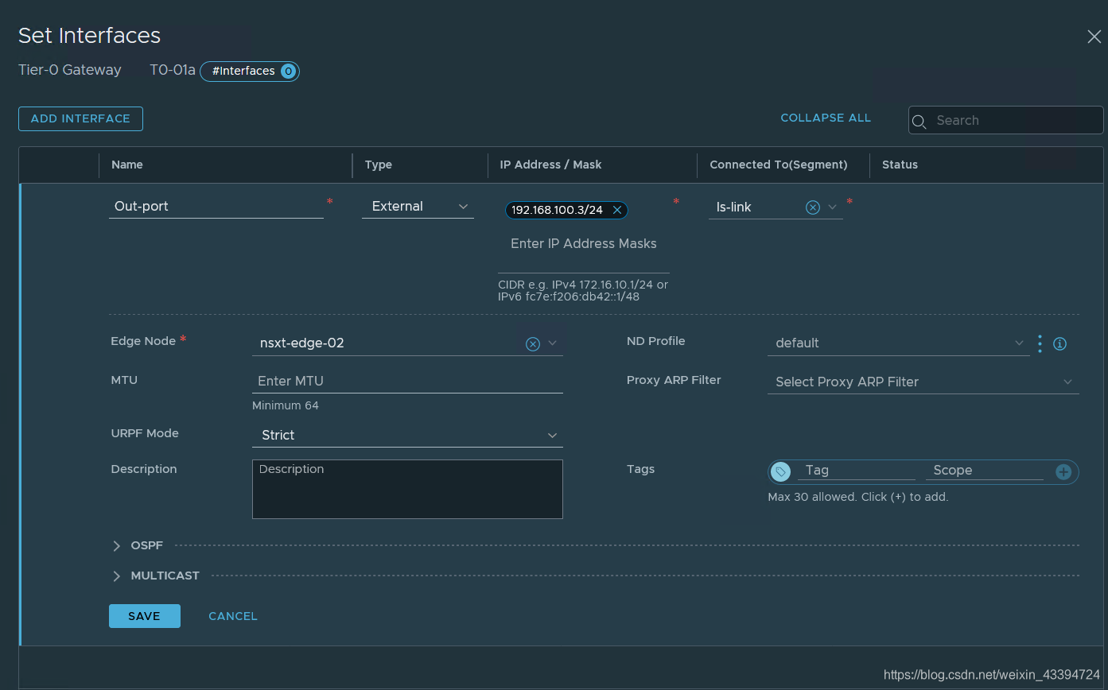Image resolution: width=1108 pixels, height=690 pixels.
Task: Open the Edge Node dropdown arrow
Action: point(553,343)
